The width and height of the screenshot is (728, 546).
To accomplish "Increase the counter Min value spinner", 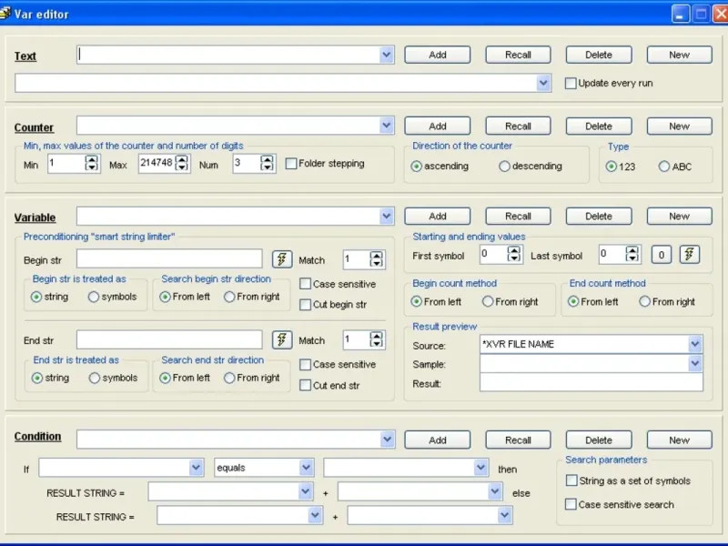I will [x=91, y=159].
